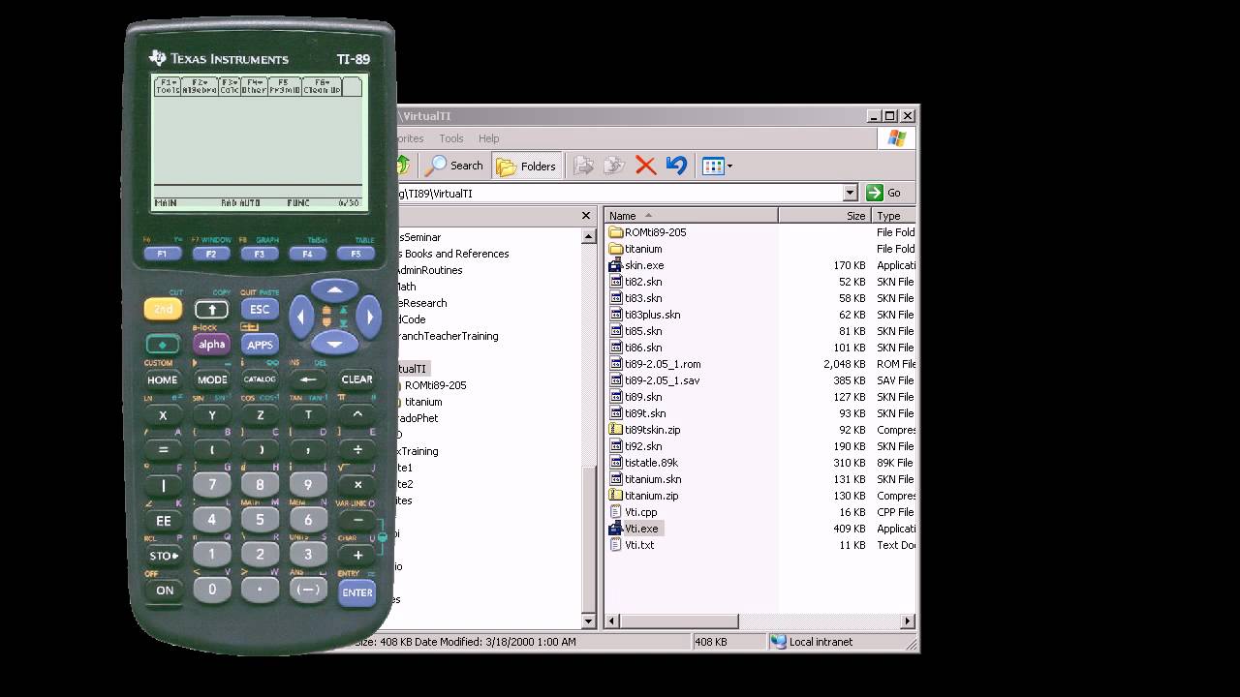Click the Move To folder icon
Screen dimensions: 1240x697
coord(584,166)
